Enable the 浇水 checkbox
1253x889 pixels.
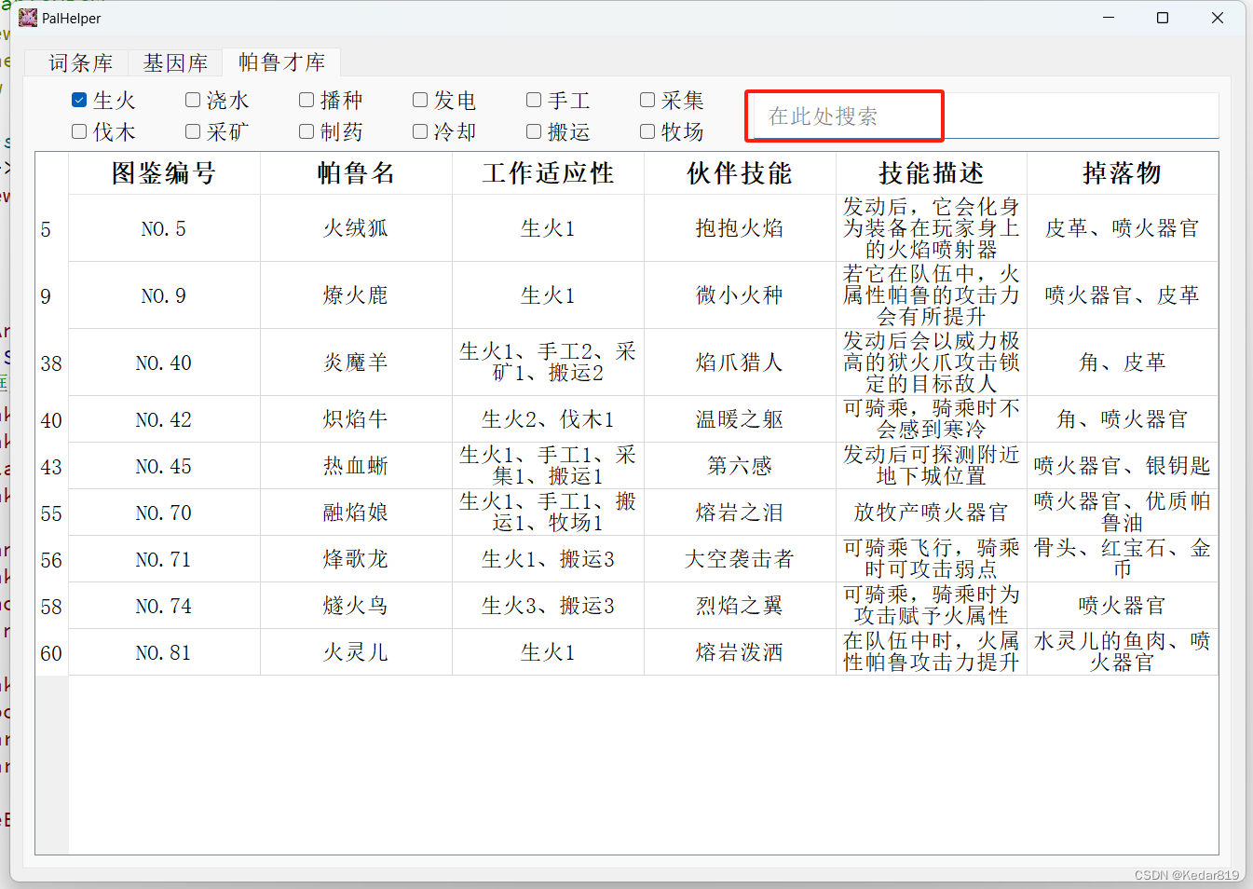tap(193, 100)
